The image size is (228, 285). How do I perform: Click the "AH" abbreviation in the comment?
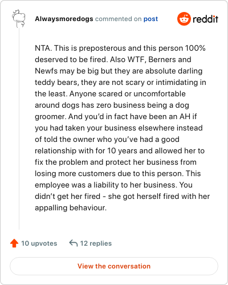pyautogui.click(x=185, y=116)
